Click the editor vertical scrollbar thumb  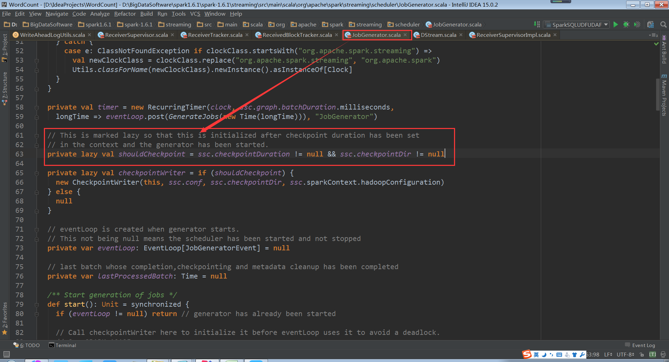(658, 95)
